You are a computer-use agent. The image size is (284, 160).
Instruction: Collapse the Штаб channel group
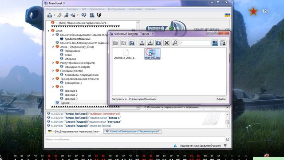(48, 31)
